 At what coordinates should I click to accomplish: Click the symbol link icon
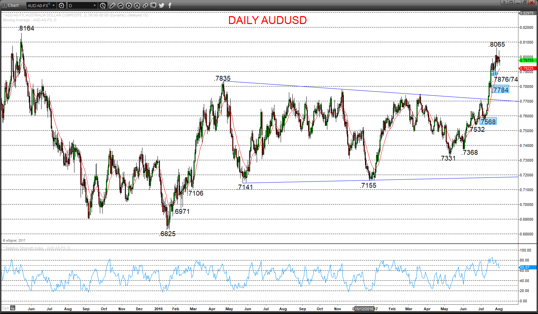tap(145, 5)
